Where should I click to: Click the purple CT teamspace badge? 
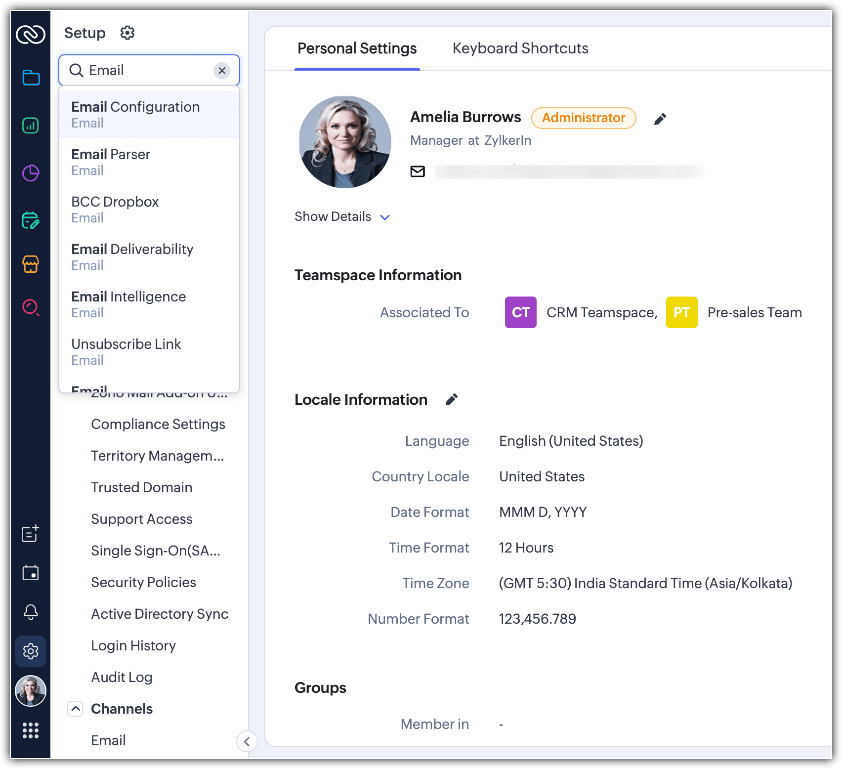(520, 312)
